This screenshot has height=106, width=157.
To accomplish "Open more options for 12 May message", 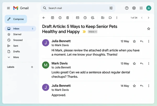I will [149, 41].
